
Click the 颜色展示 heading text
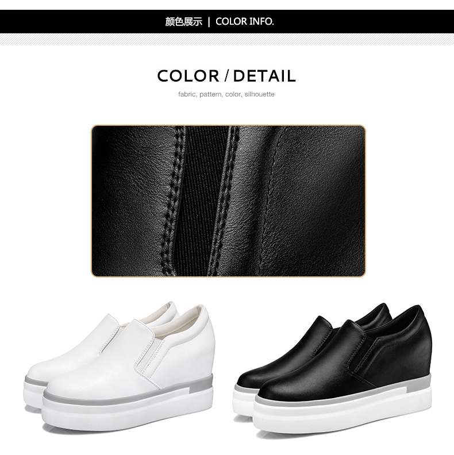[183, 22]
